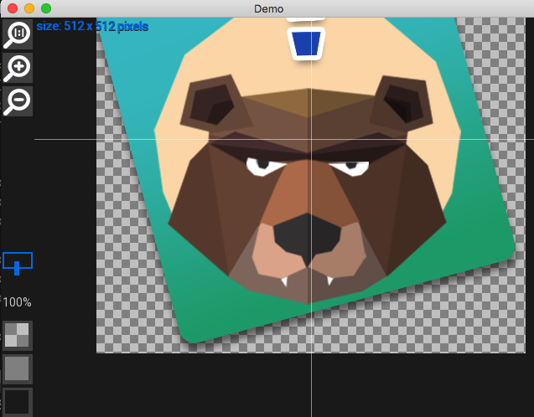Select the black background swatch
This screenshot has height=417, width=534.
click(x=18, y=400)
